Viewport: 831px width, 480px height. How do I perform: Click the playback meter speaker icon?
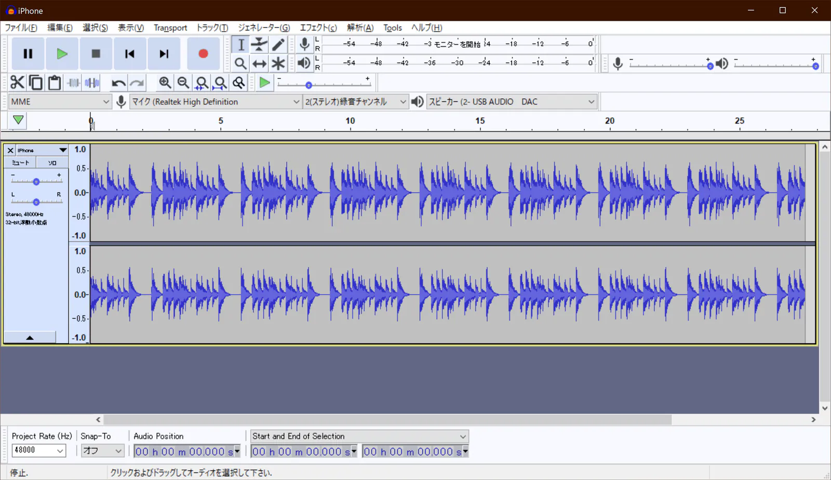click(304, 63)
